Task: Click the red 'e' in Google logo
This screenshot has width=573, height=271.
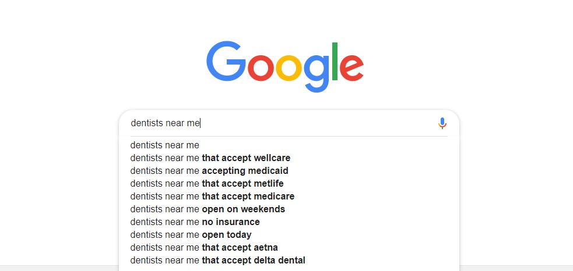Action: pos(351,68)
